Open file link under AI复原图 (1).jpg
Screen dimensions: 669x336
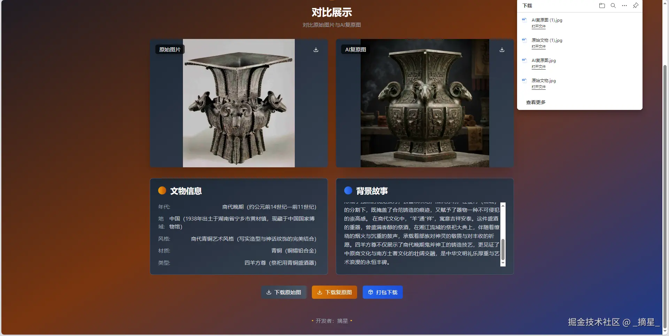539,26
